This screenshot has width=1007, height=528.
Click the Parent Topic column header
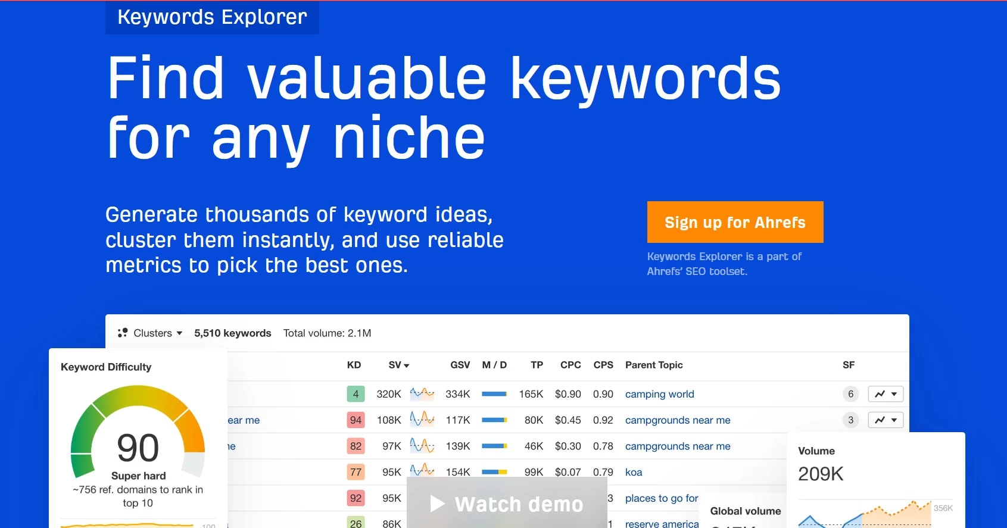point(654,365)
